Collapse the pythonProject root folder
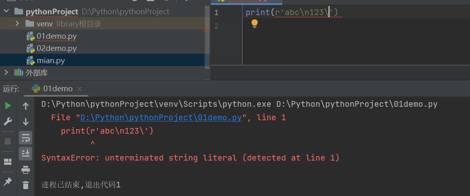 (6, 11)
